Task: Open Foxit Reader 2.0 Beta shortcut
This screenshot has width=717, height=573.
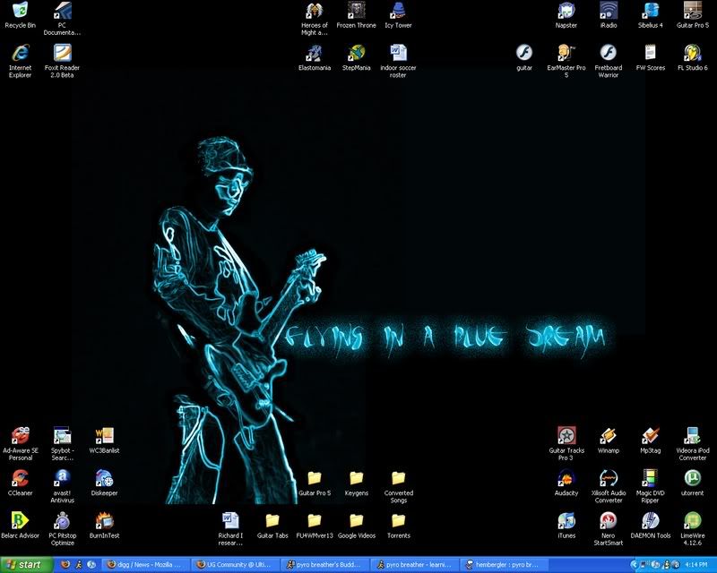Action: point(62,53)
